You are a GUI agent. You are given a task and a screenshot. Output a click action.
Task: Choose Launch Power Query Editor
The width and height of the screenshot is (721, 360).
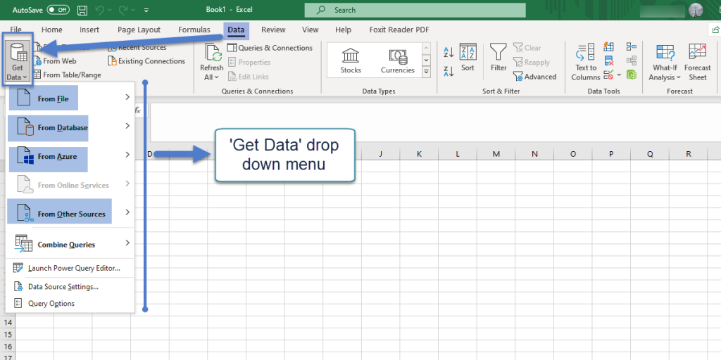point(70,268)
